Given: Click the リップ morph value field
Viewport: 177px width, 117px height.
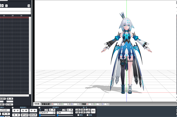Looking at the screenshot, I should 64,110.
